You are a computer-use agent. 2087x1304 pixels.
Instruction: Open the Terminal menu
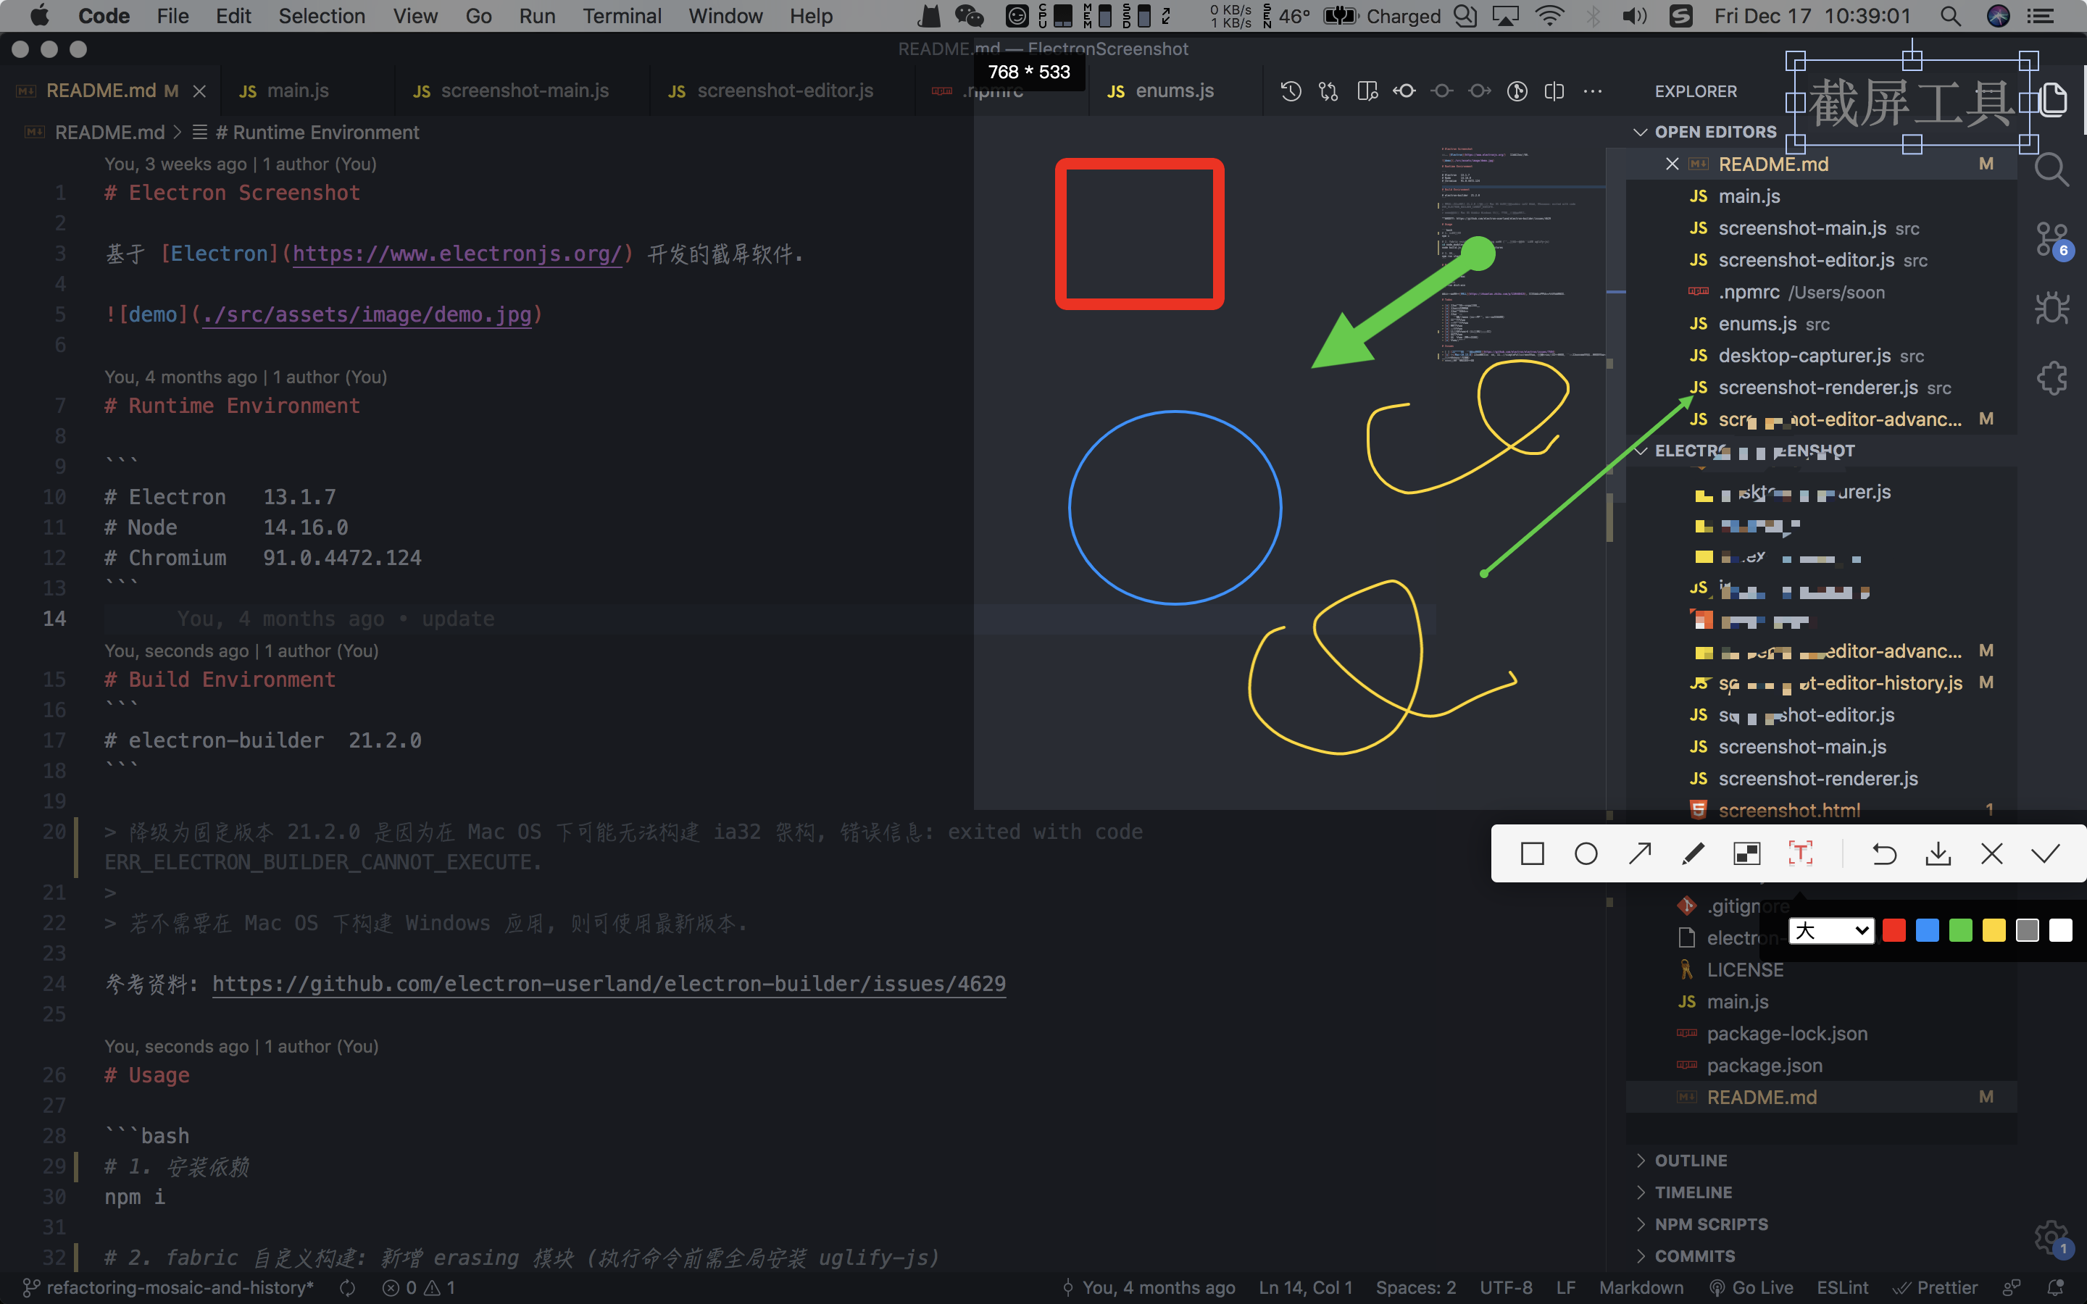[621, 15]
